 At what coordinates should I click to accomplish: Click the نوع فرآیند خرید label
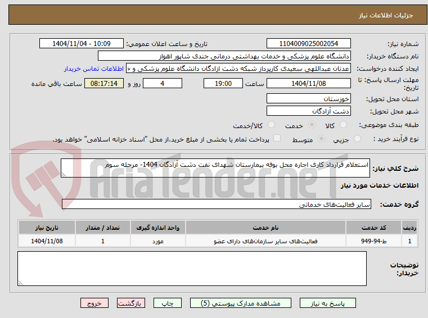(396, 139)
